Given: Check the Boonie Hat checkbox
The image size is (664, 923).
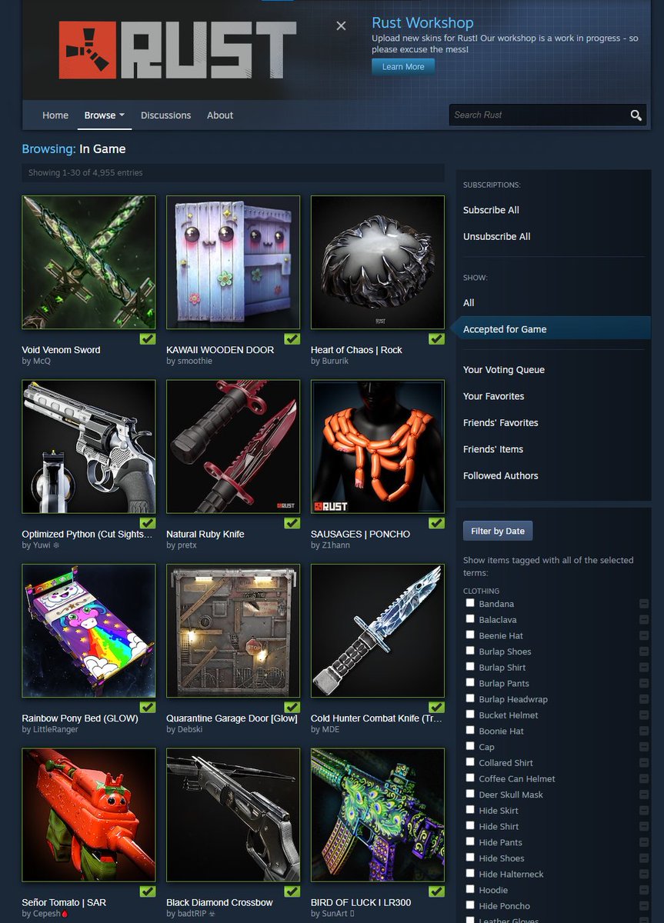Looking at the screenshot, I should tap(470, 730).
